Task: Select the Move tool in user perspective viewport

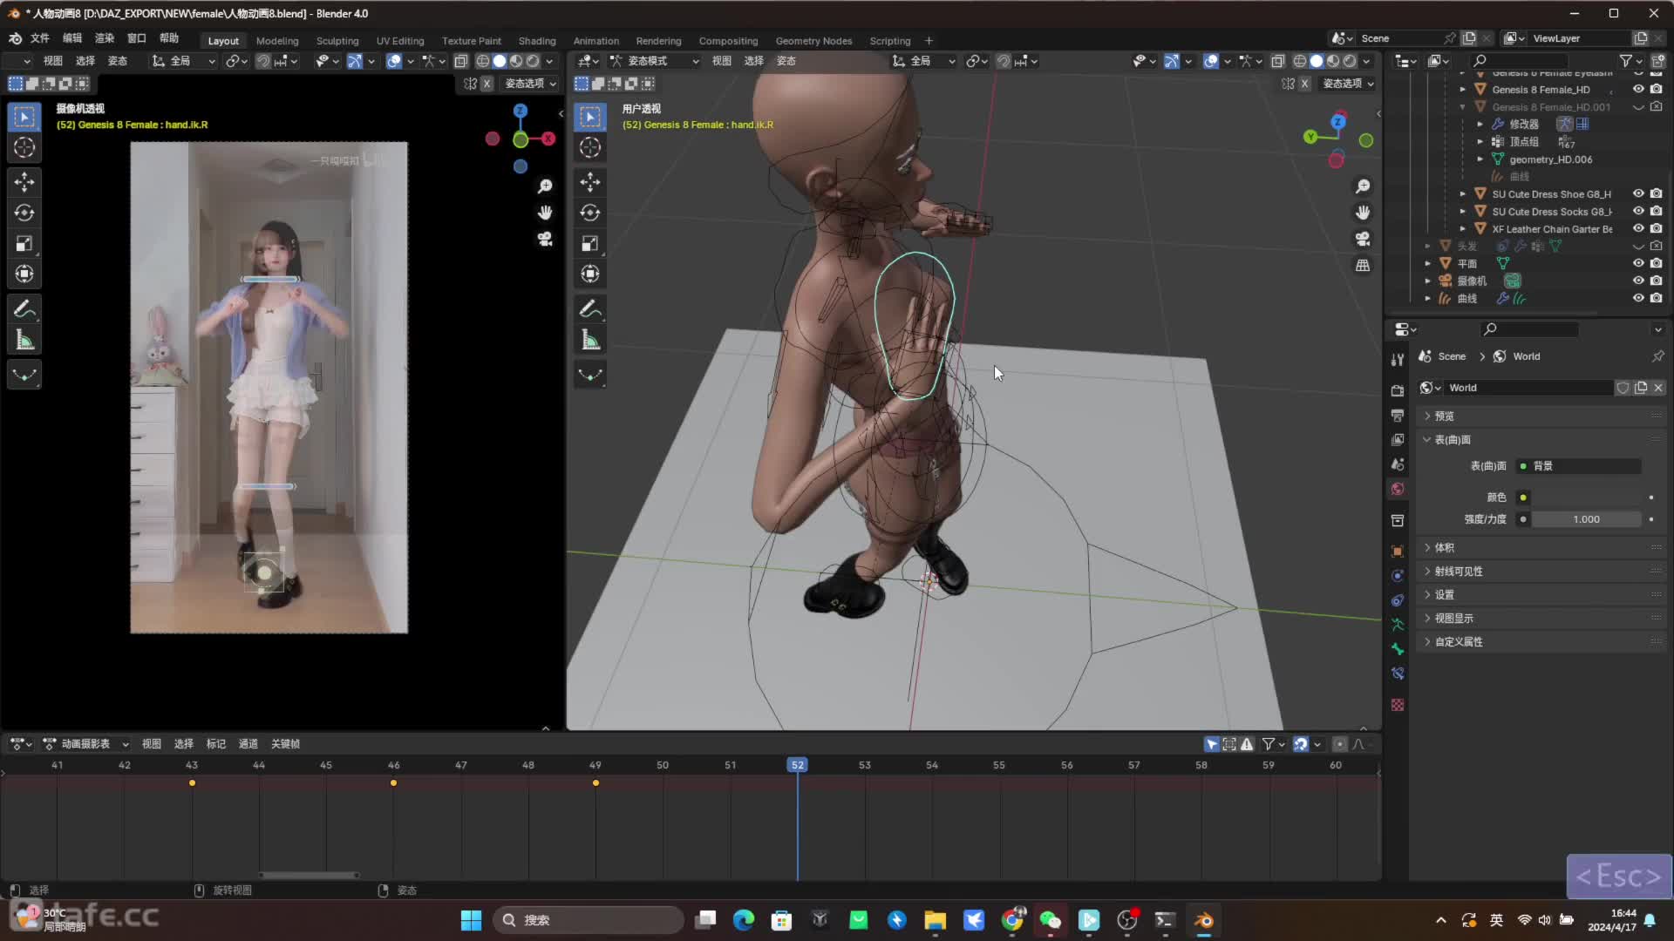Action: point(590,181)
